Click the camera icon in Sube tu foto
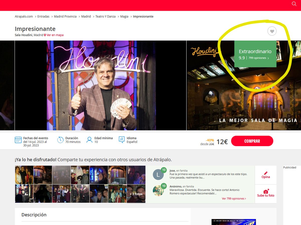The height and width of the screenshot is (225, 301). pyautogui.click(x=266, y=192)
